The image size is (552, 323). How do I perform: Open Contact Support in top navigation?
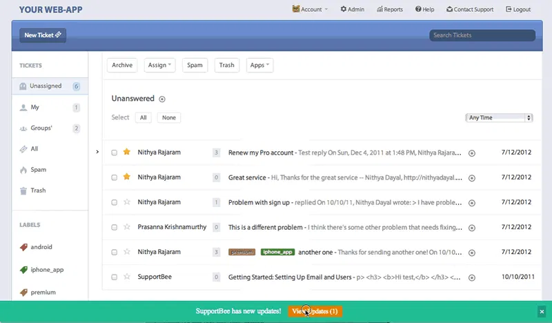pyautogui.click(x=470, y=9)
